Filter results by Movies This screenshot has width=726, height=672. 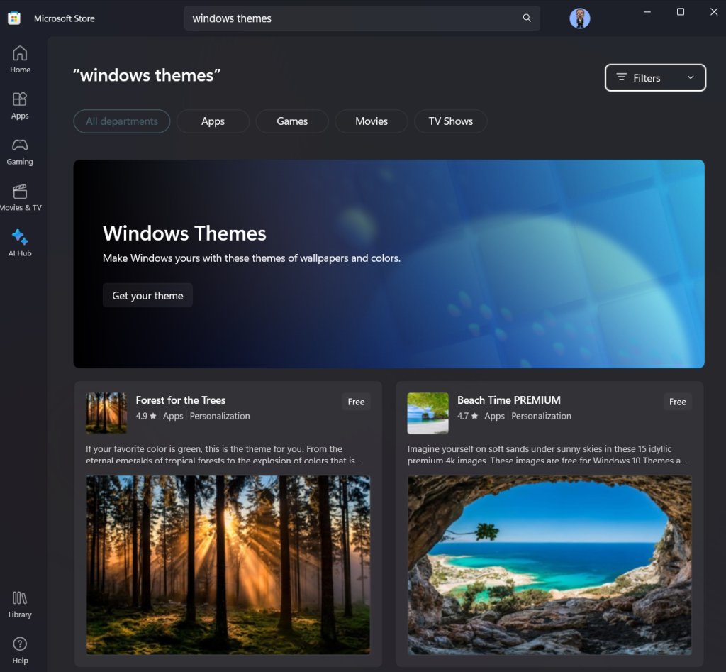coord(372,121)
